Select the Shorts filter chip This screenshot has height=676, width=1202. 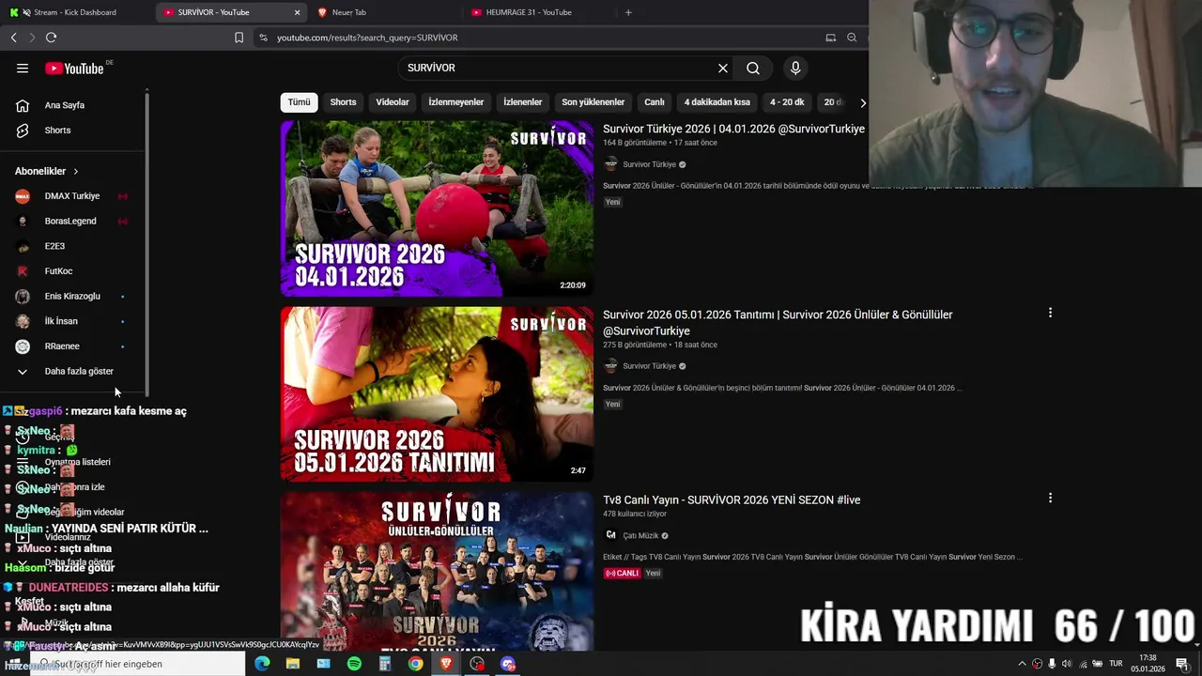(343, 102)
